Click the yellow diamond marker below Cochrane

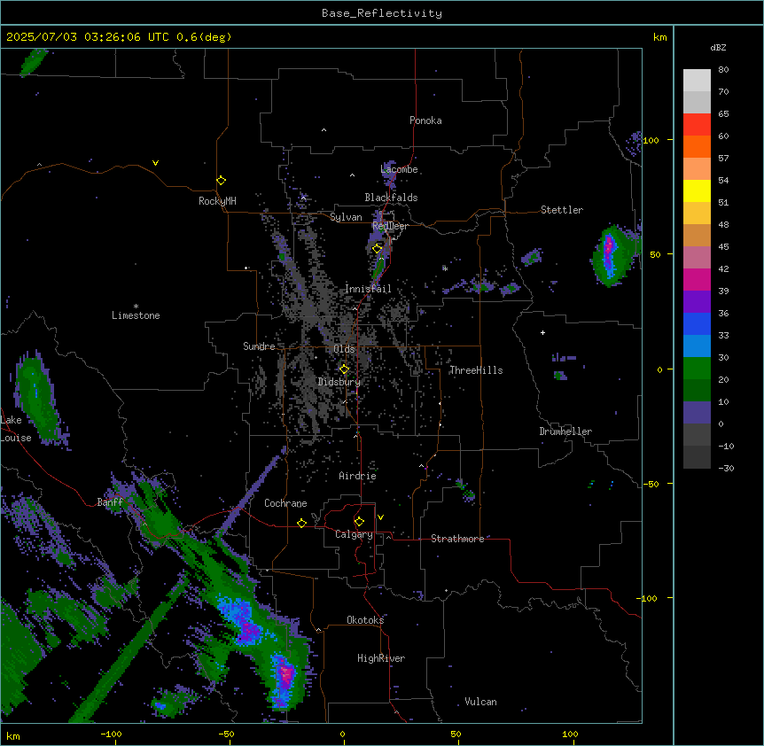[301, 523]
